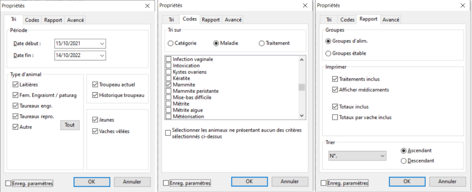This screenshot has width=472, height=192.
Task: Select the Catégorie radio button
Action: (x=171, y=43)
